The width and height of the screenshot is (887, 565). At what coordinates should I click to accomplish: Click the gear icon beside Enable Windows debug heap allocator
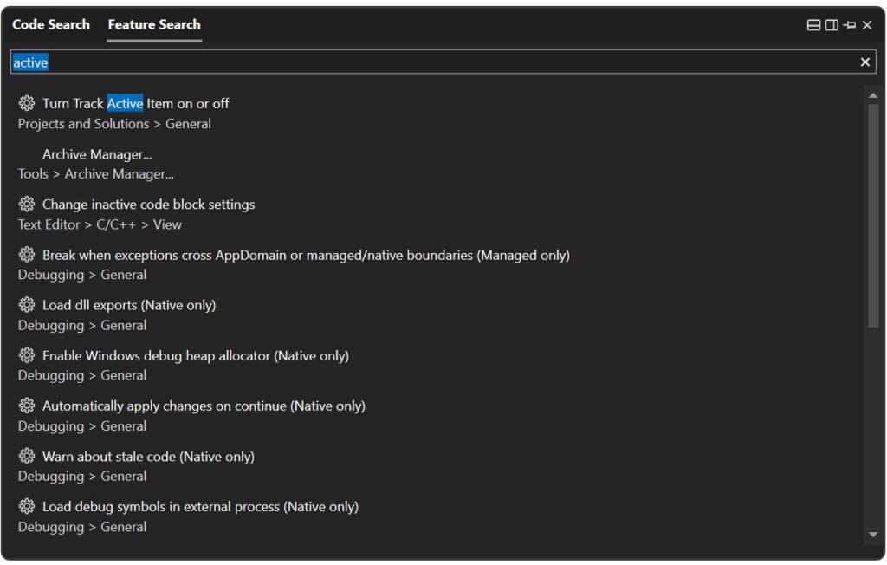point(26,355)
